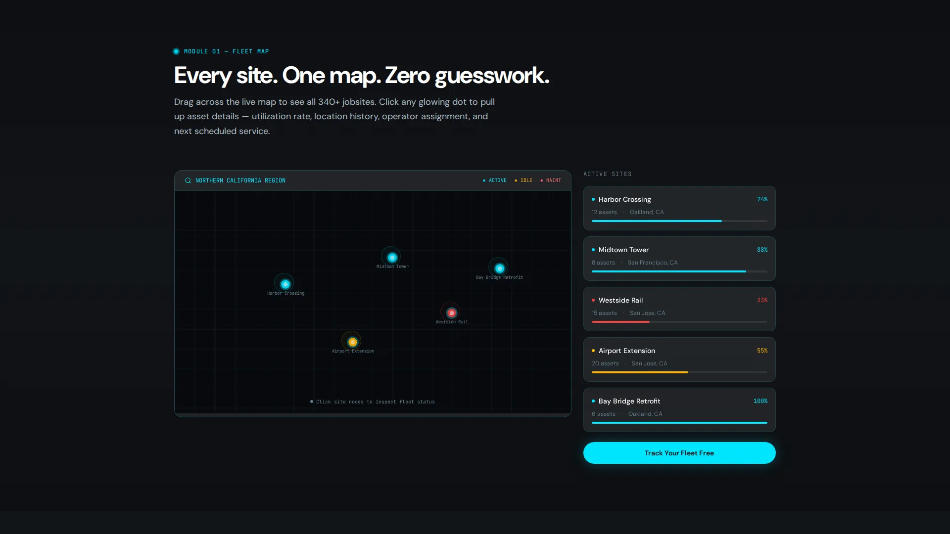950x534 pixels.
Task: Click the Northern California Region label
Action: (240, 180)
